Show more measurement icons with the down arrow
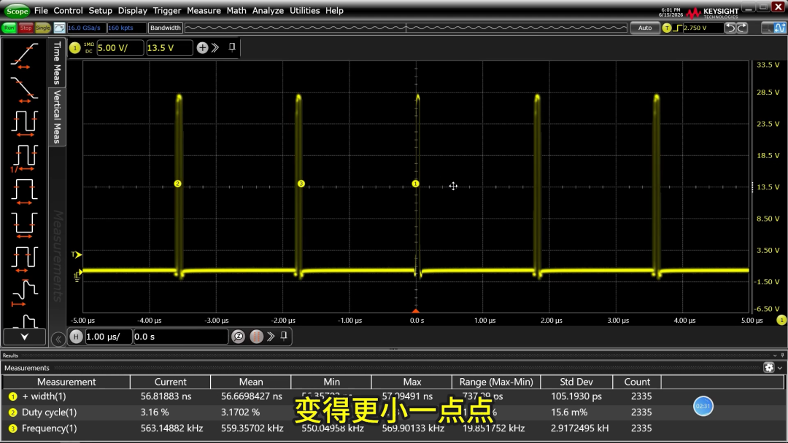The image size is (788, 443). coord(24,337)
